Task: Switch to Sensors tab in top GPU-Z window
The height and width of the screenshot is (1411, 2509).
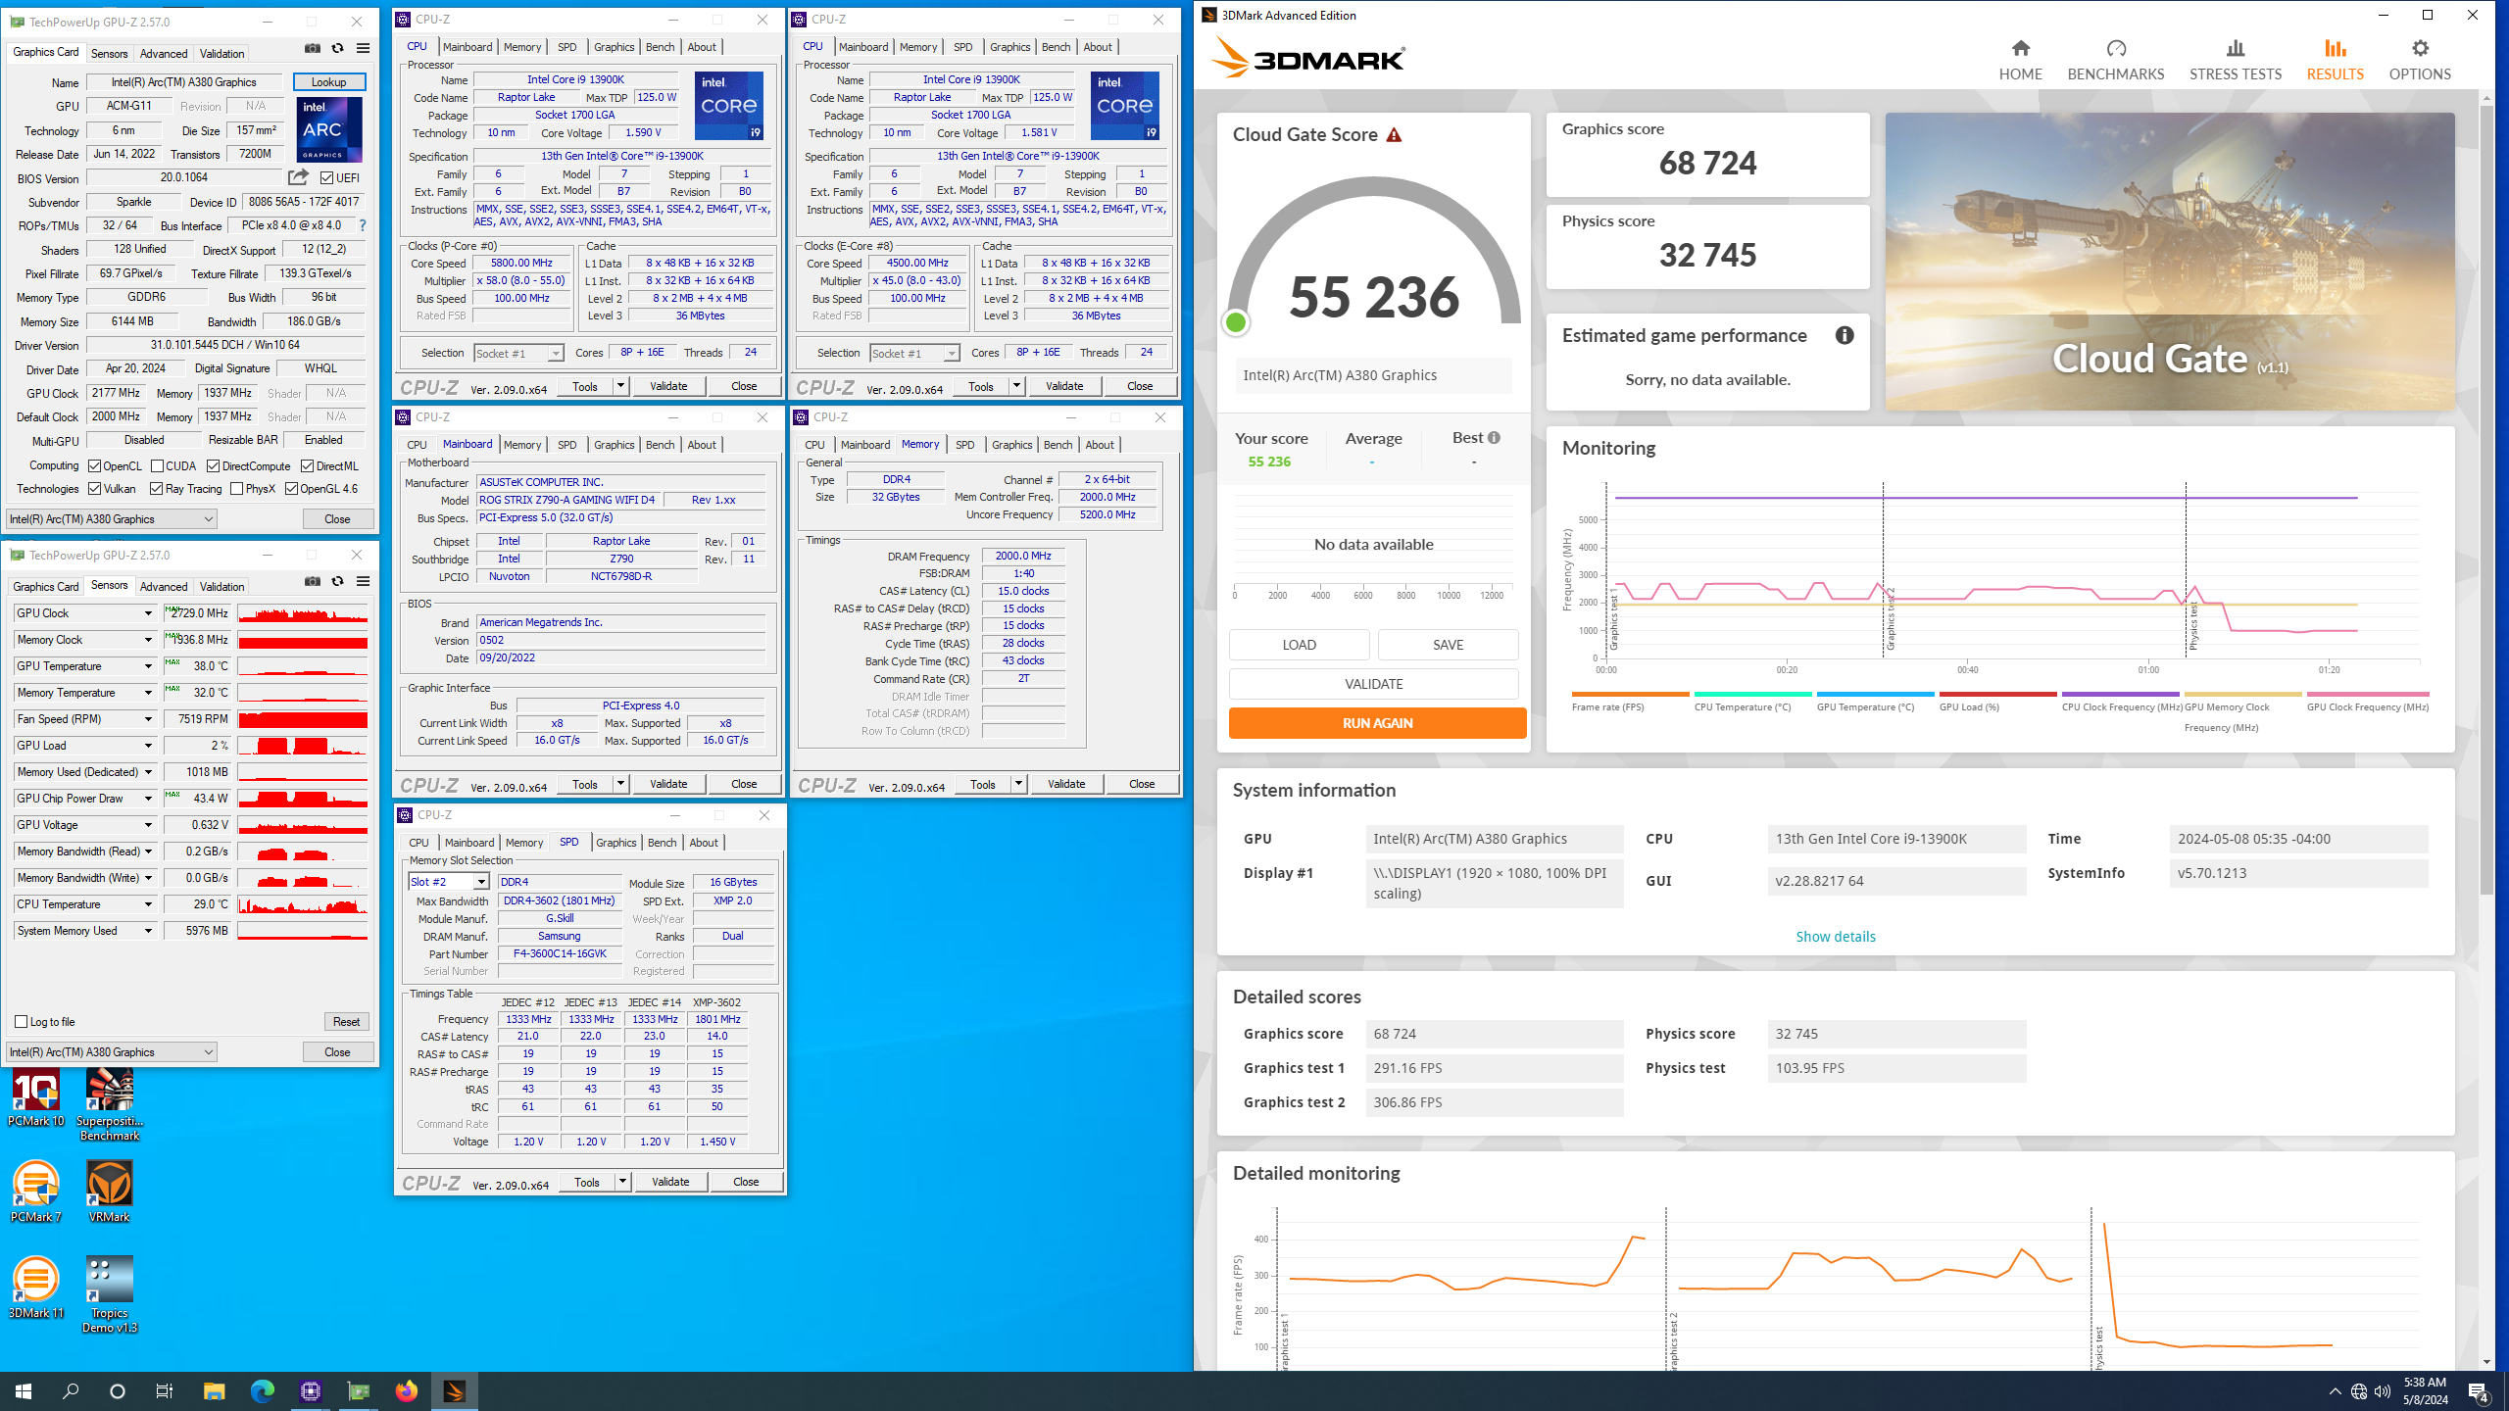Action: pos(109,54)
